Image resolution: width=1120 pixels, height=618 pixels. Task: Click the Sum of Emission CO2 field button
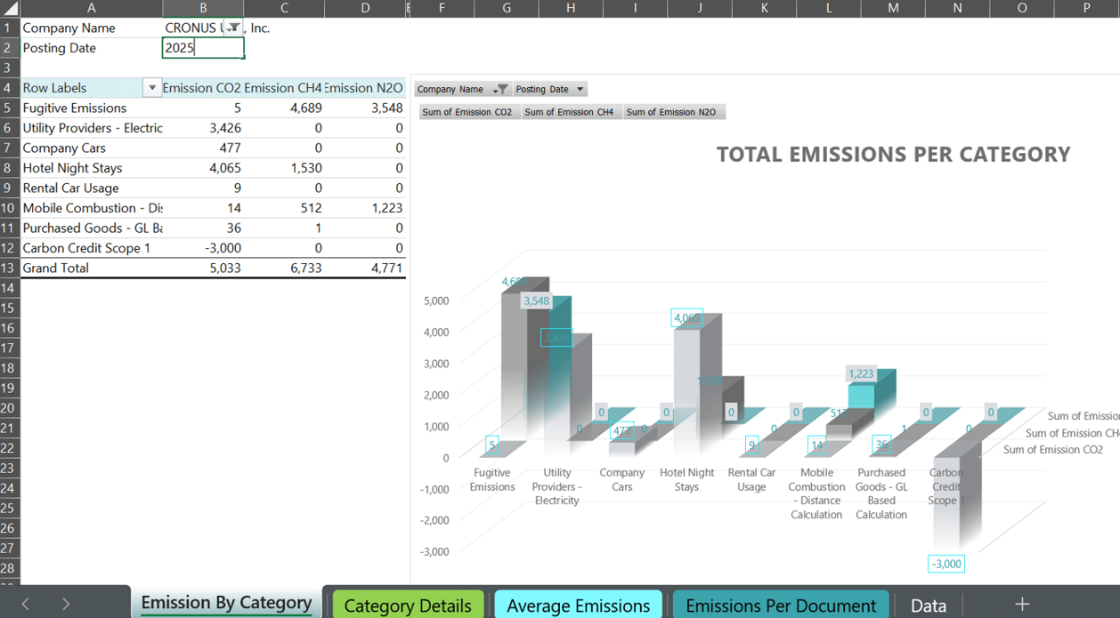pos(467,112)
